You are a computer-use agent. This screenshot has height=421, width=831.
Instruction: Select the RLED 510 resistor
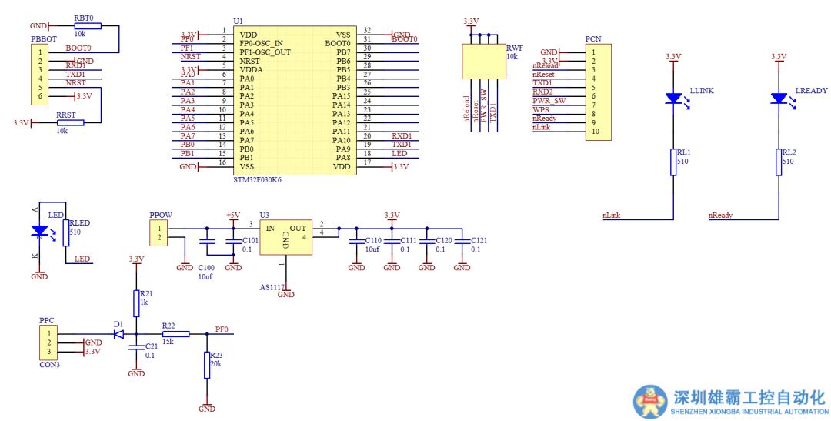pyautogui.click(x=65, y=230)
